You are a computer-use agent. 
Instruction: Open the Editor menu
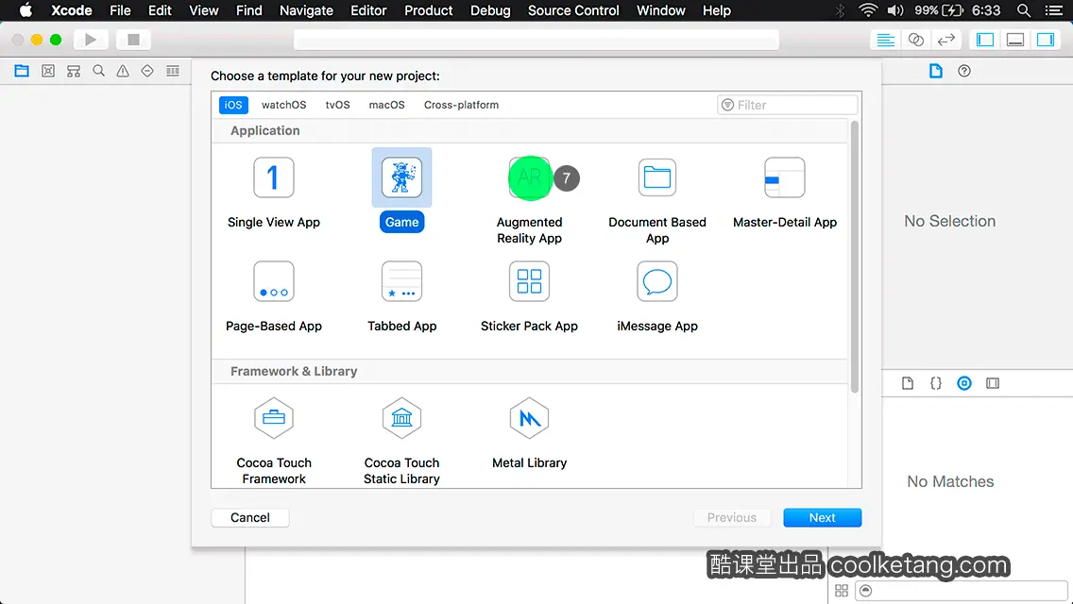368,10
